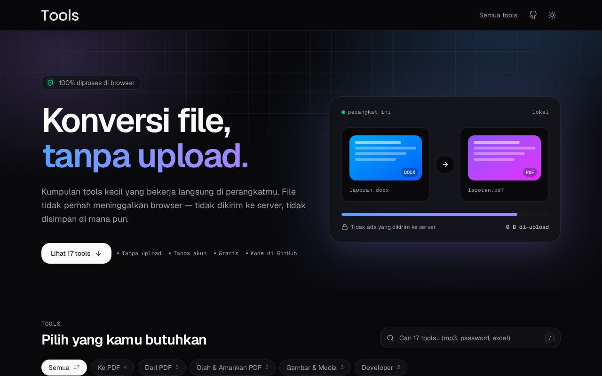Click the conversion progress bar
The width and height of the screenshot is (602, 376).
445,214
